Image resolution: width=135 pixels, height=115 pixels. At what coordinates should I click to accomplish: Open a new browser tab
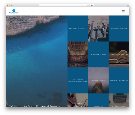pos(128,6)
